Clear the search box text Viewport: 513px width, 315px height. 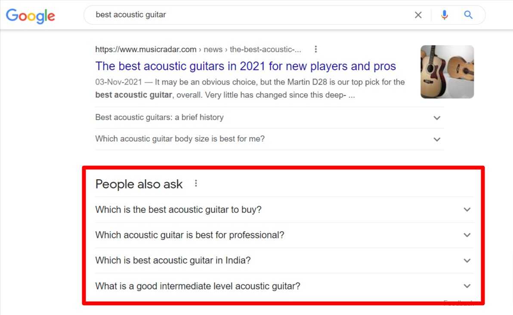click(x=418, y=15)
